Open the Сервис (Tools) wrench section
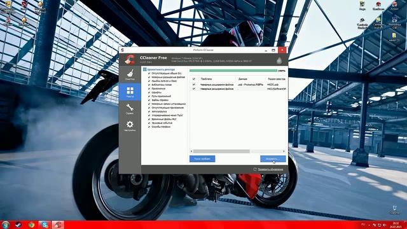 point(130,109)
